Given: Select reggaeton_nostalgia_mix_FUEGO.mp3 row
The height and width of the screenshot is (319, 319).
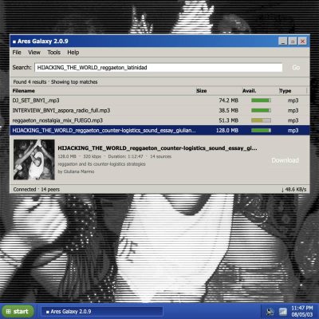Looking at the screenshot, I should click(159, 120).
